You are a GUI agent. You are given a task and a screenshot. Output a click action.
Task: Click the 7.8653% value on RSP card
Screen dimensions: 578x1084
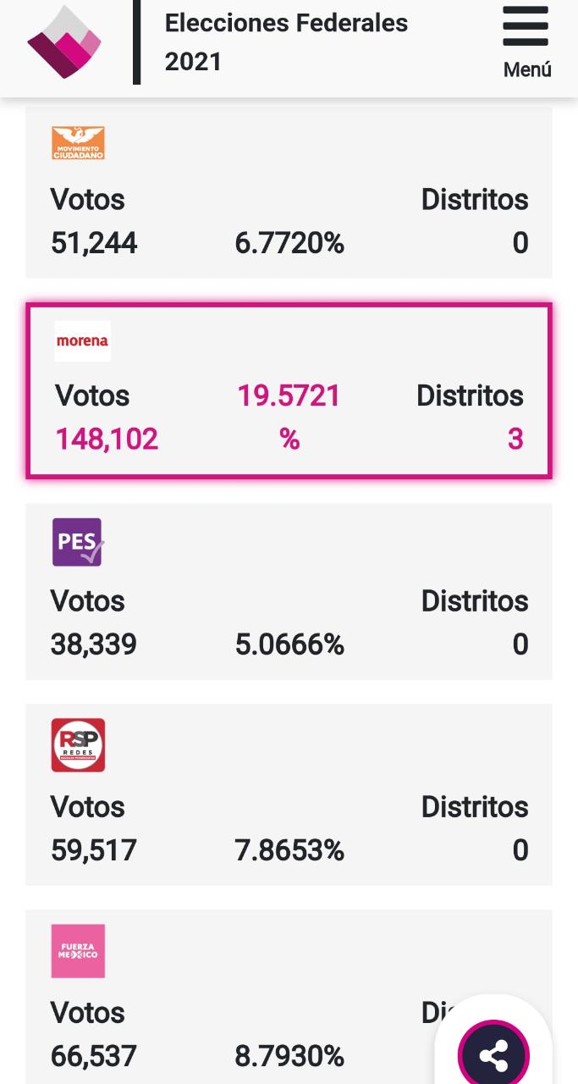pos(289,850)
